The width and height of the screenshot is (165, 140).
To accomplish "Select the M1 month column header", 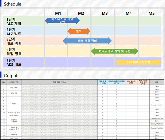I will [x=58, y=13].
